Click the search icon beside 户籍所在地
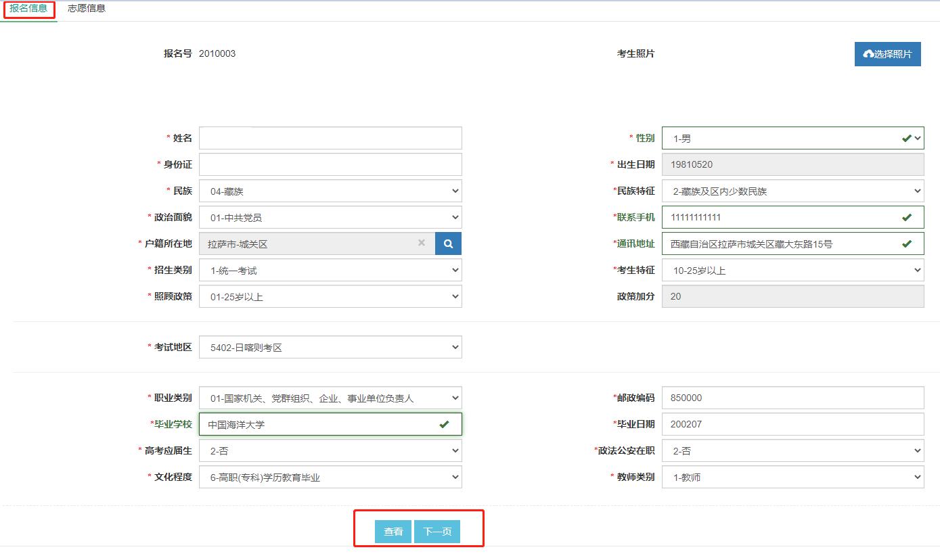Image resolution: width=940 pixels, height=558 pixels. tap(448, 243)
